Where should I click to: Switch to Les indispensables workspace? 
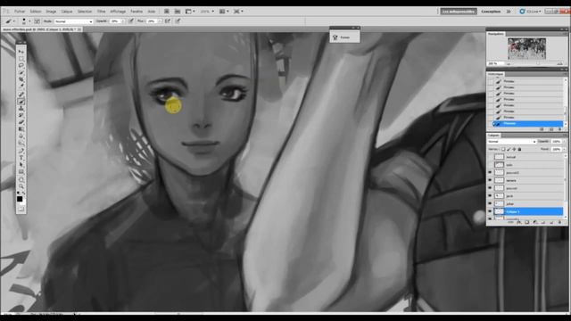459,12
